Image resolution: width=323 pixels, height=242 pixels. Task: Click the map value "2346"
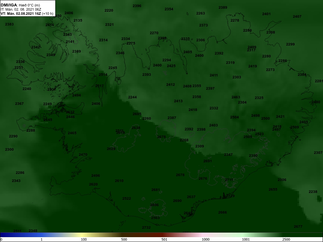tap(120, 53)
